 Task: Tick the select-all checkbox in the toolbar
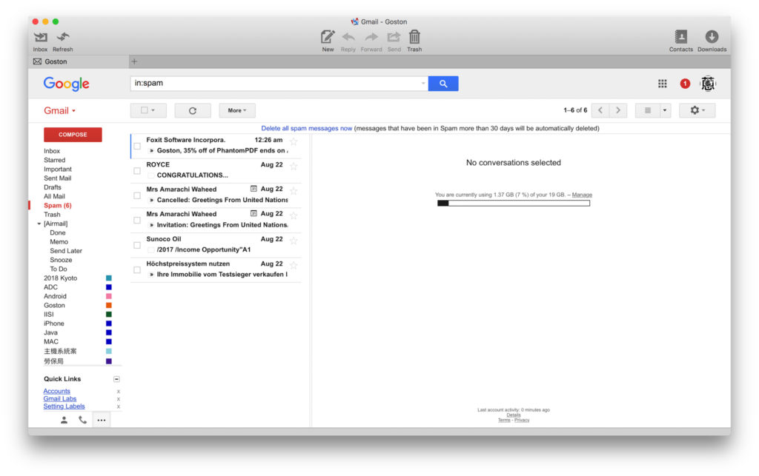pyautogui.click(x=145, y=110)
